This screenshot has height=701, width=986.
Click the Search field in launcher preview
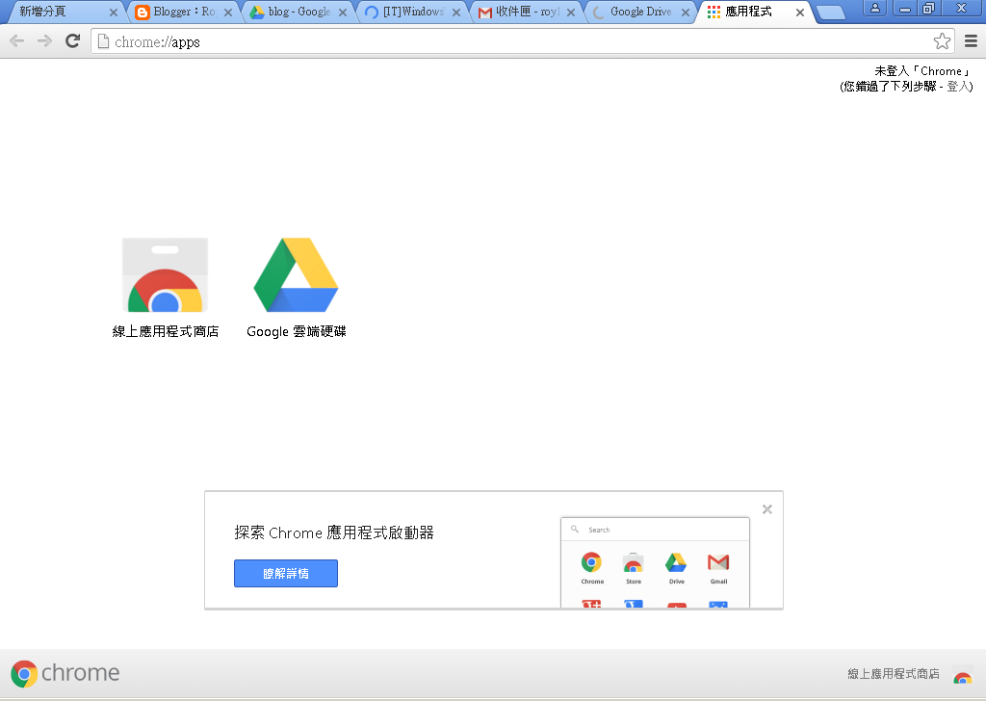tap(655, 530)
